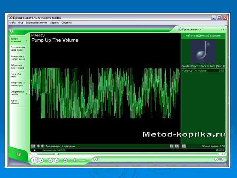Click the seek bar position thumb
This screenshot has width=237, height=178.
[56, 154]
